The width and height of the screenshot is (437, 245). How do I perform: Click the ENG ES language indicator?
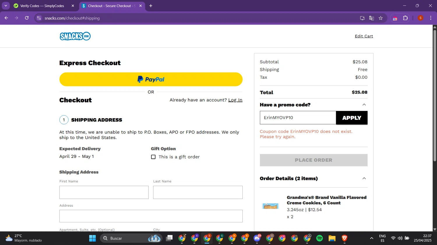pos(383,238)
